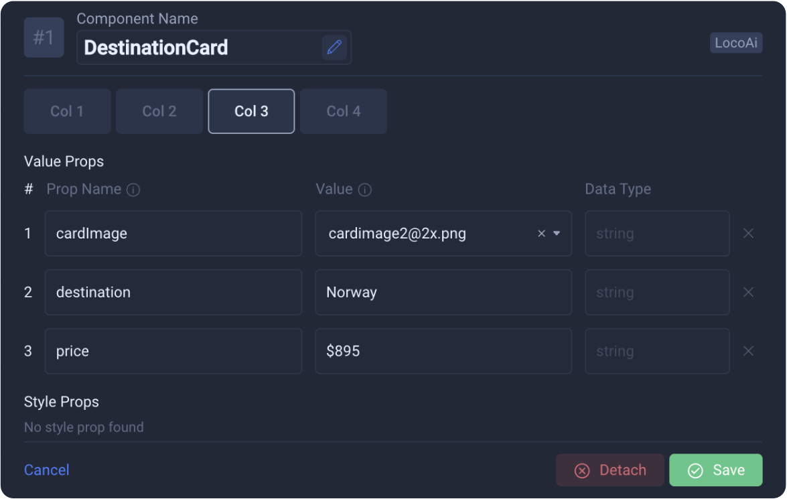This screenshot has width=787, height=499.
Task: Remove the price prop row
Action: 748,351
